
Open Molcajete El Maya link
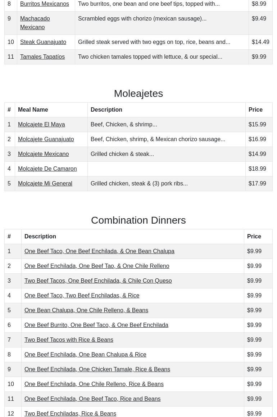point(41,124)
